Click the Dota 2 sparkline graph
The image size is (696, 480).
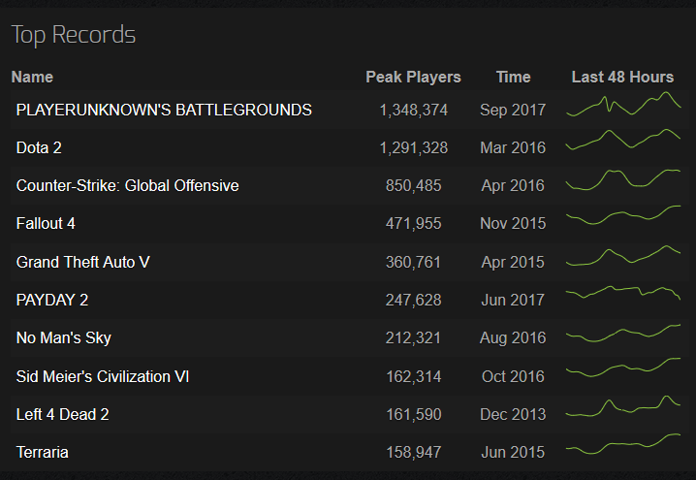[623, 140]
